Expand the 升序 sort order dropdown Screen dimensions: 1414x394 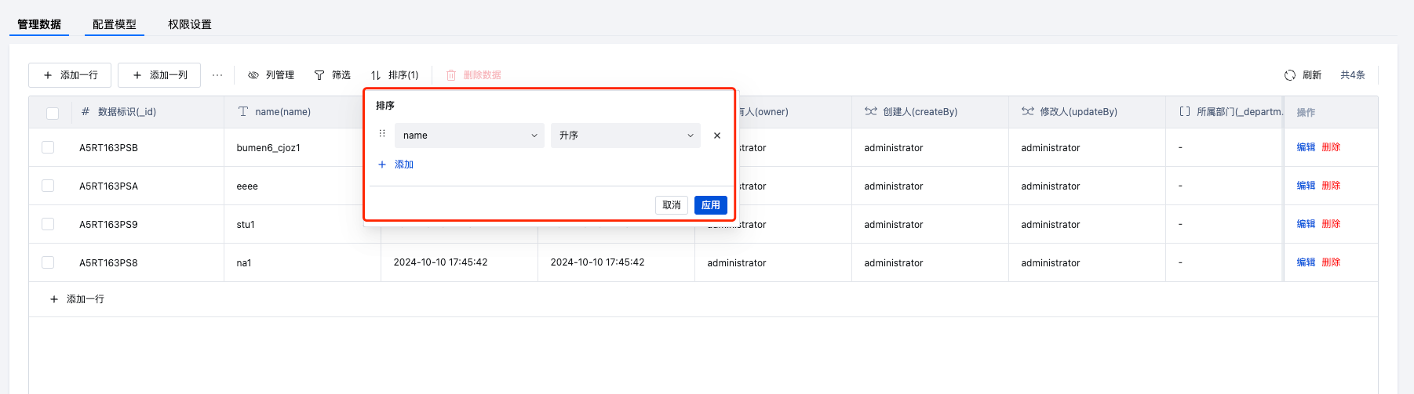(625, 136)
